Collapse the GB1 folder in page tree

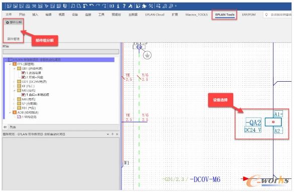tap(14, 69)
